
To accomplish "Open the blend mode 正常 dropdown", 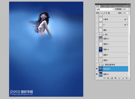I will 105,9.
